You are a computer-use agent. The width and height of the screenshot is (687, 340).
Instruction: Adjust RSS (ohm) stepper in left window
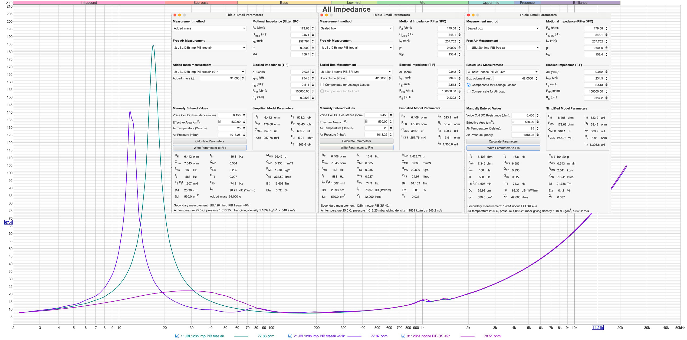coord(313,91)
